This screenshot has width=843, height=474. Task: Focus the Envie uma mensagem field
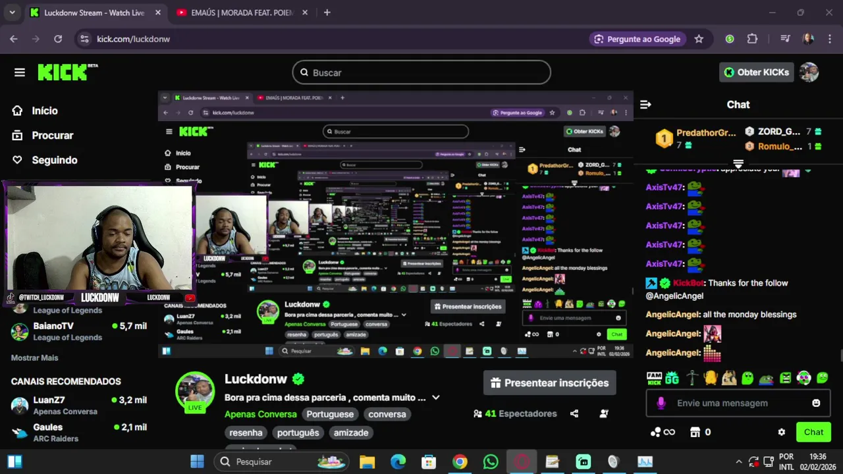coord(738,403)
